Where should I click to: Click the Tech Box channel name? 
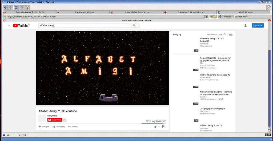click(203, 97)
